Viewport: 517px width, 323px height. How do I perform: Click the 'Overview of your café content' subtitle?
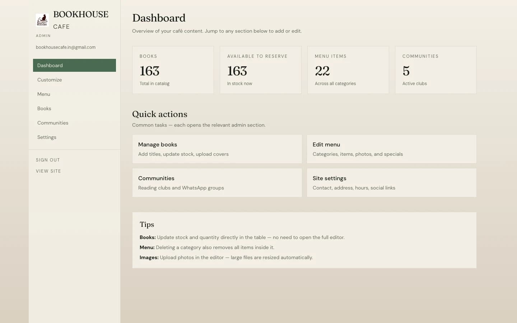click(217, 31)
